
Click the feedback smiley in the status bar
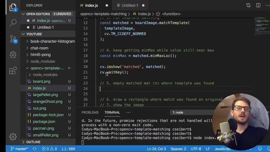pyautogui.click(x=260, y=149)
